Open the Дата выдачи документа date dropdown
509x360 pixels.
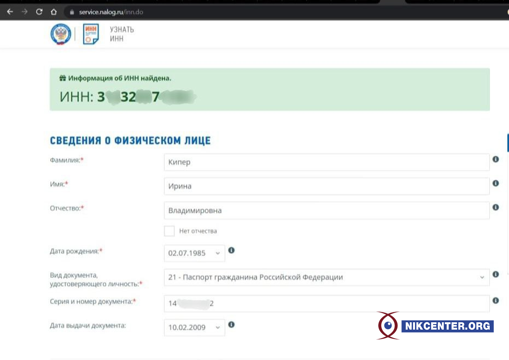(194, 327)
